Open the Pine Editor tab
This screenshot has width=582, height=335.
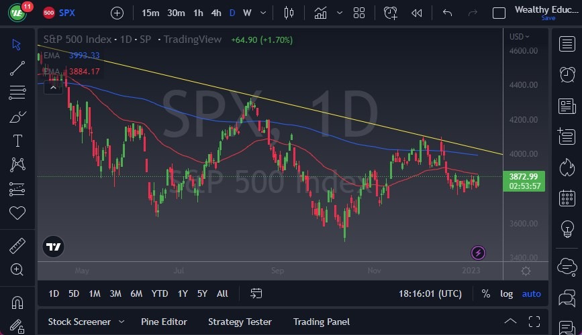(164, 322)
